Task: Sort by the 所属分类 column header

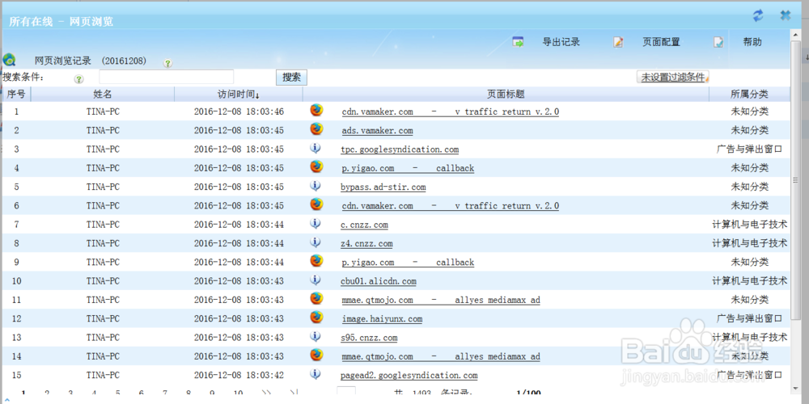Action: tap(750, 95)
